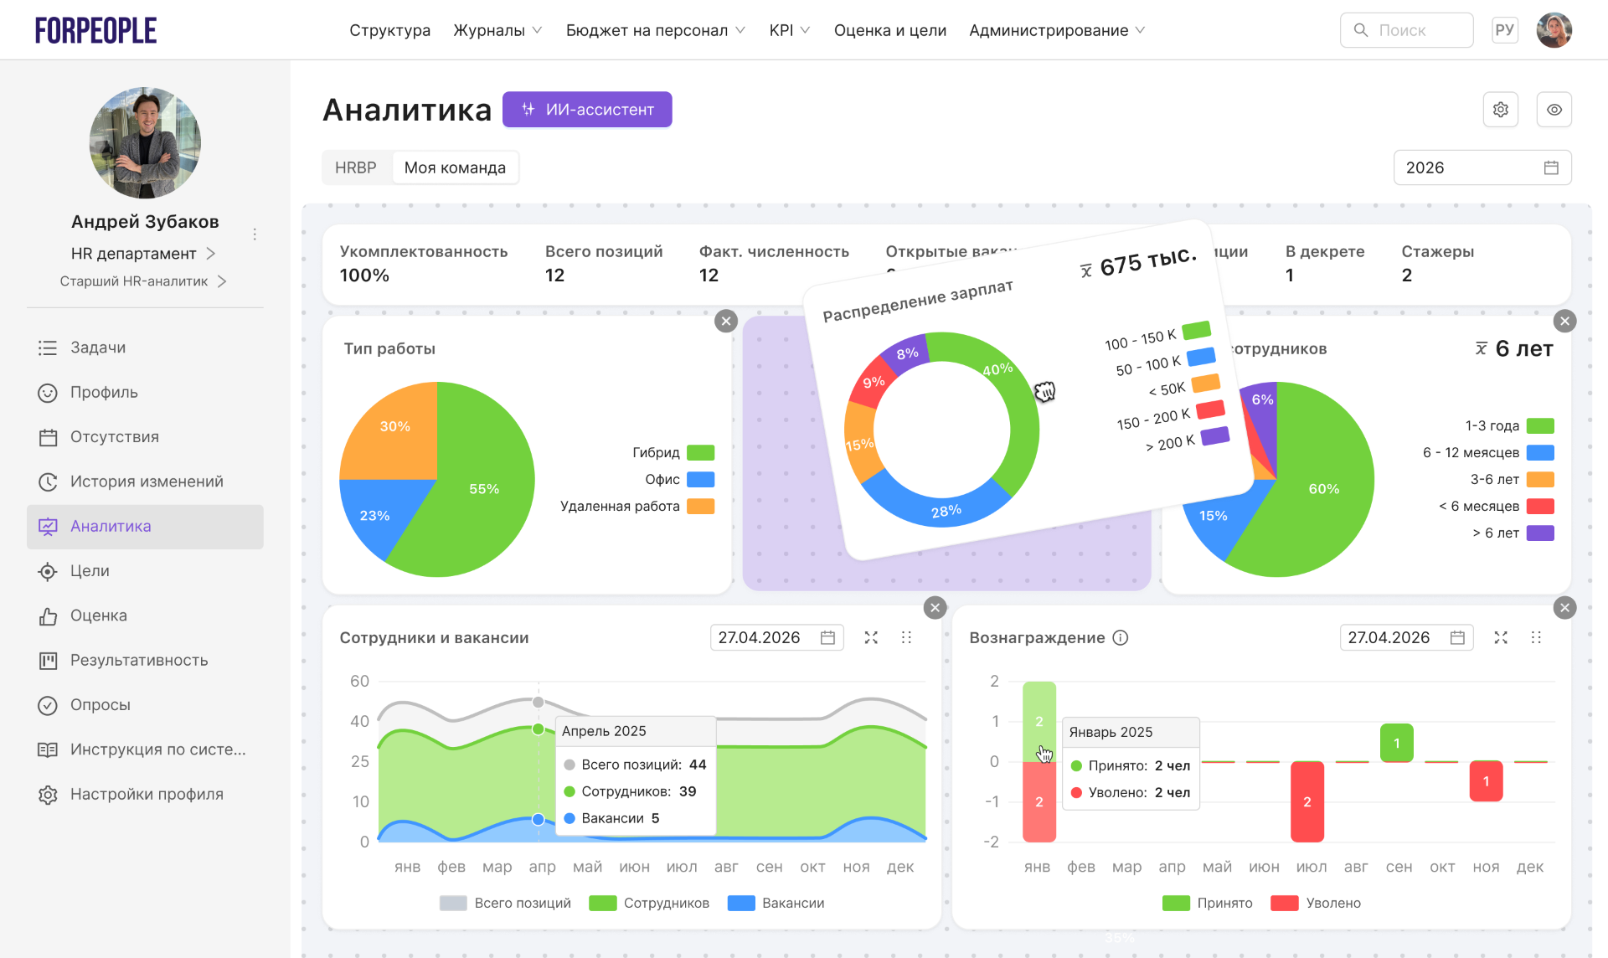
Task: Switch to HRBP tab
Action: (356, 167)
